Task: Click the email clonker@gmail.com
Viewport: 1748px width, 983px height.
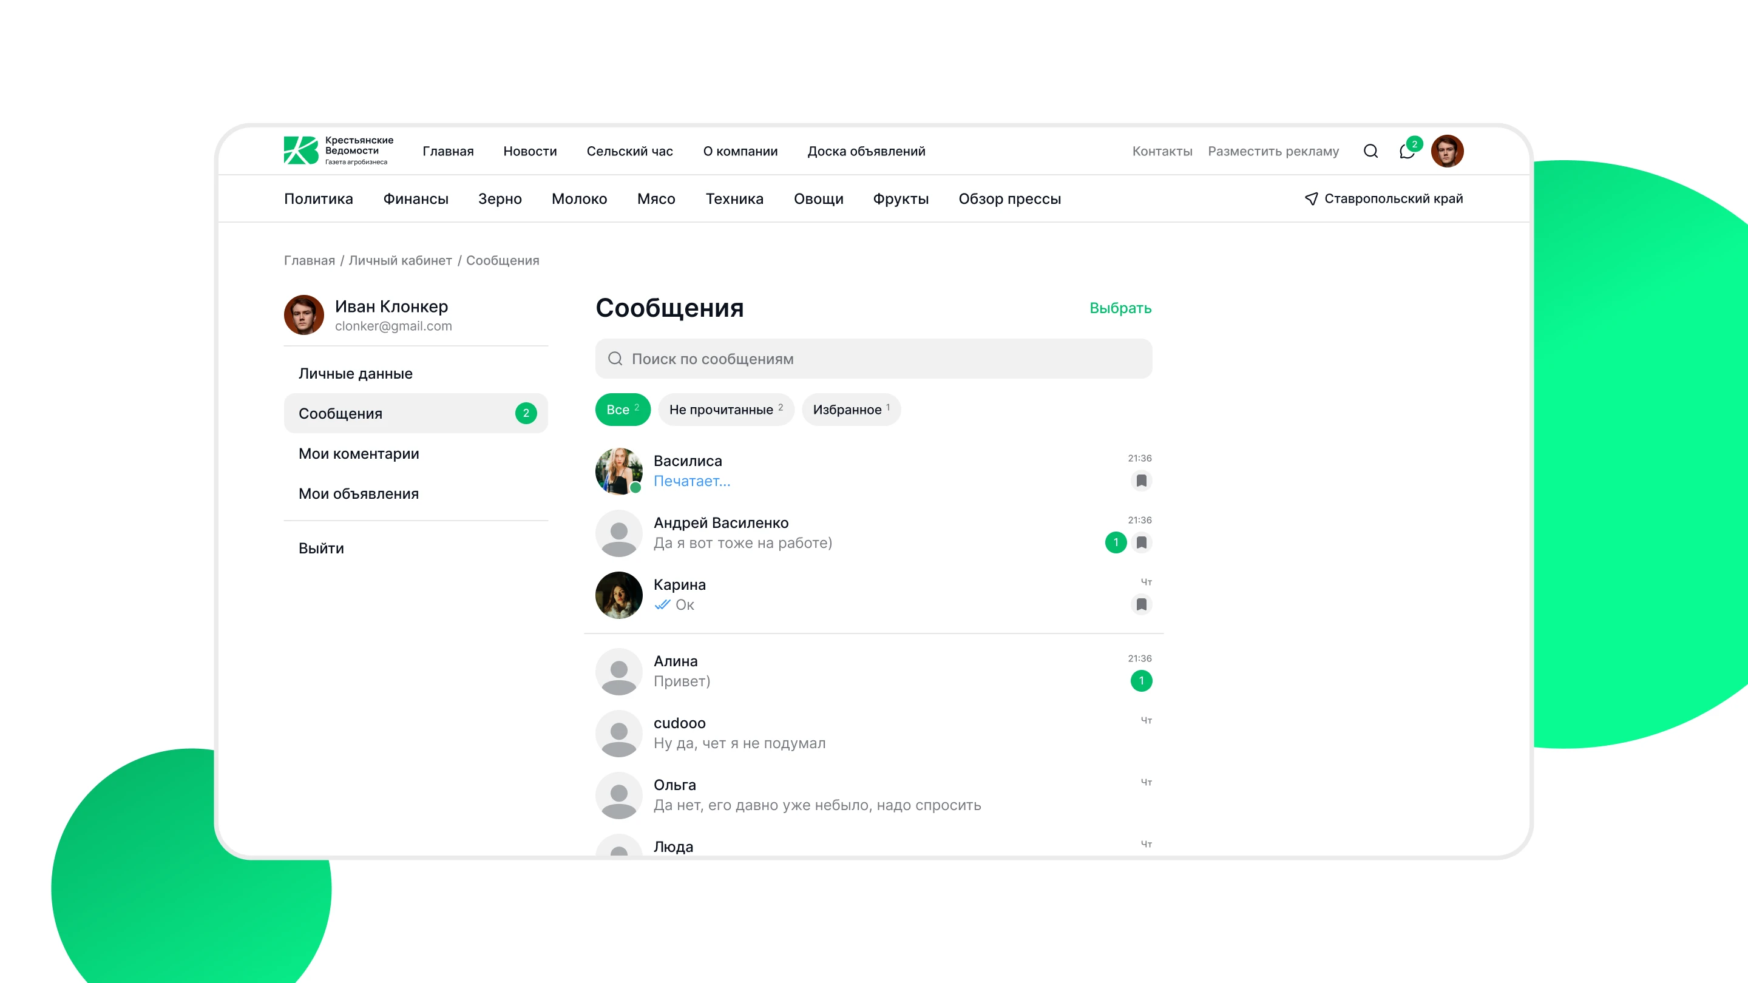Action: click(393, 326)
